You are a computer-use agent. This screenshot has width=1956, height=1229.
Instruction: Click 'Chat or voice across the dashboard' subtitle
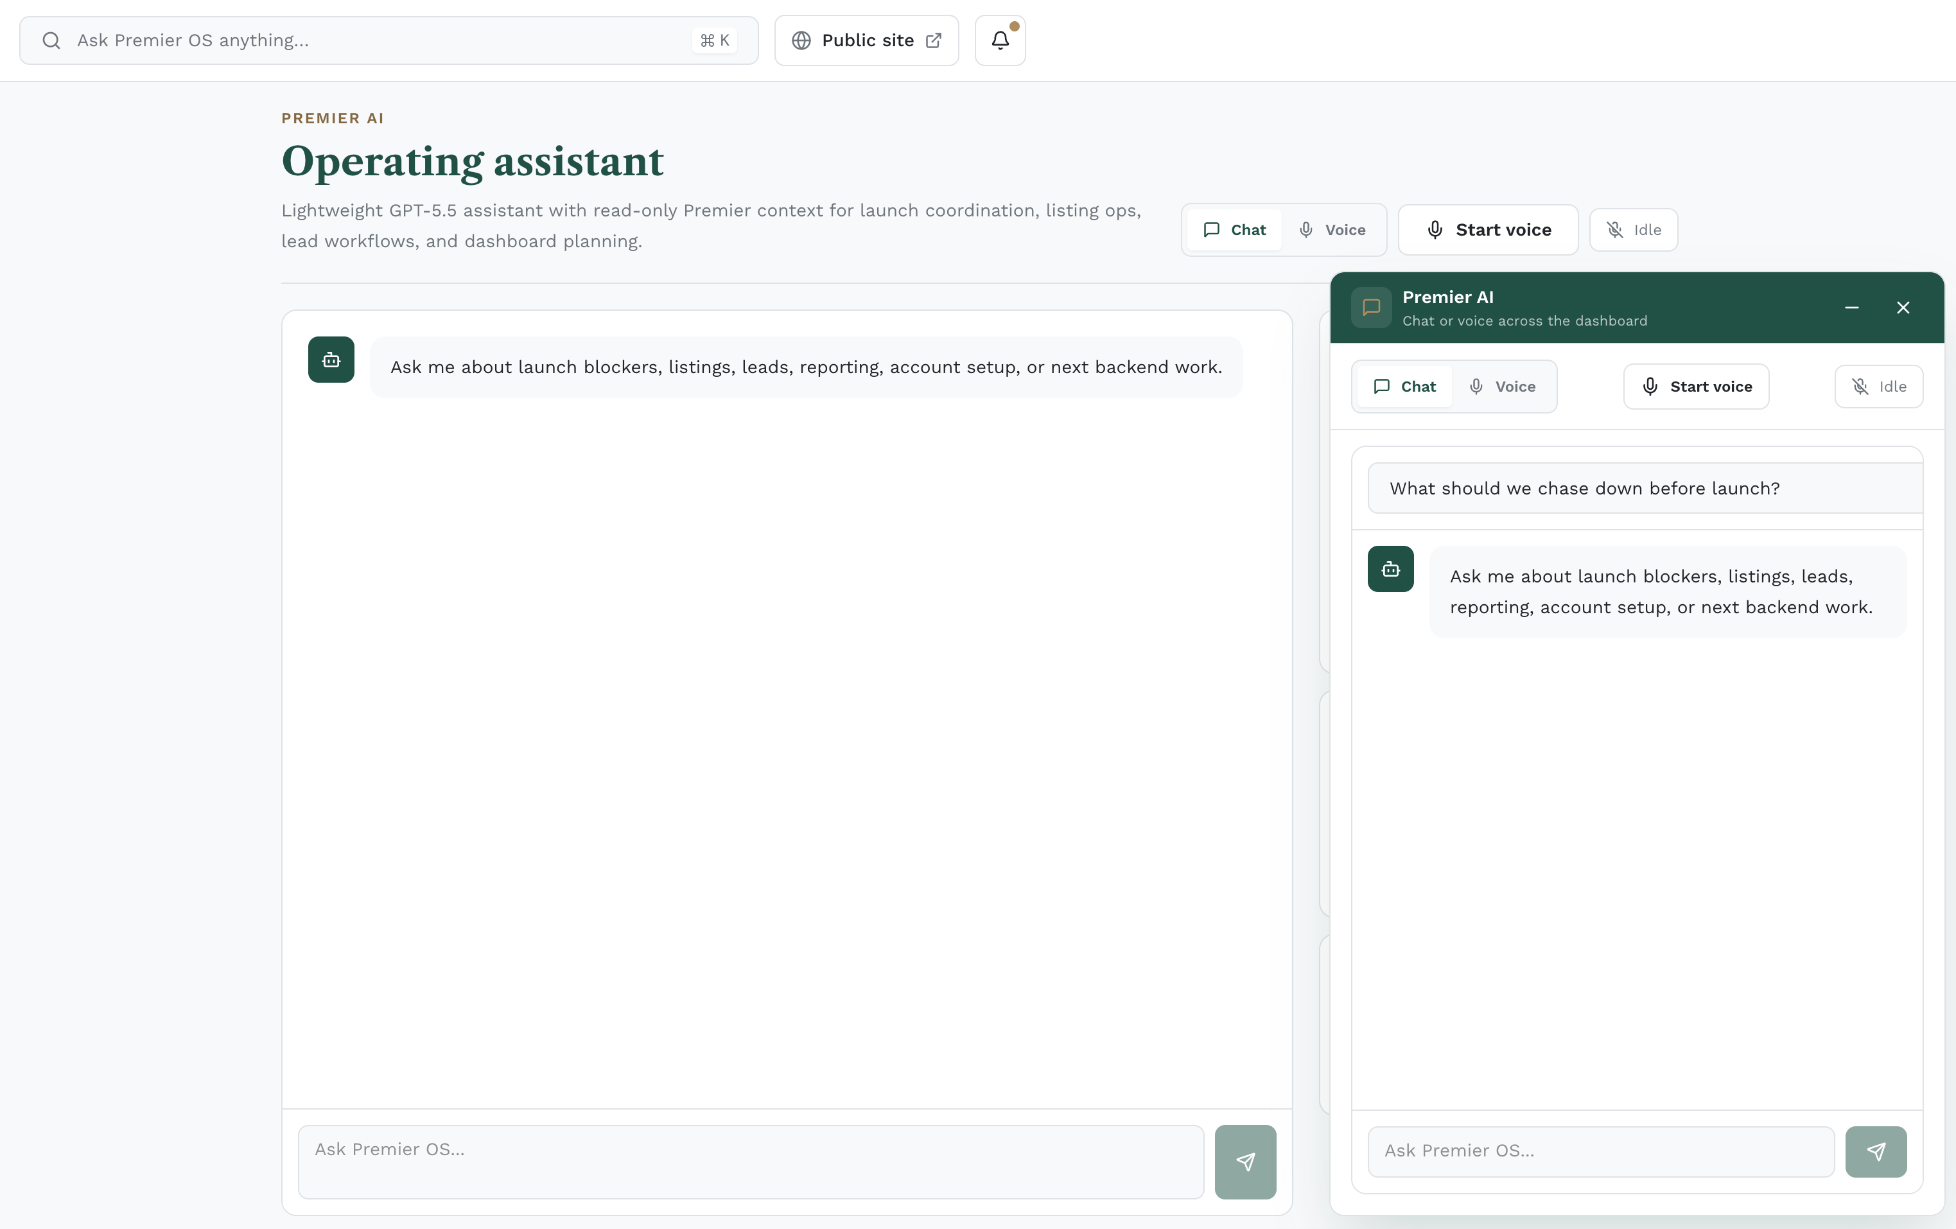coord(1524,321)
